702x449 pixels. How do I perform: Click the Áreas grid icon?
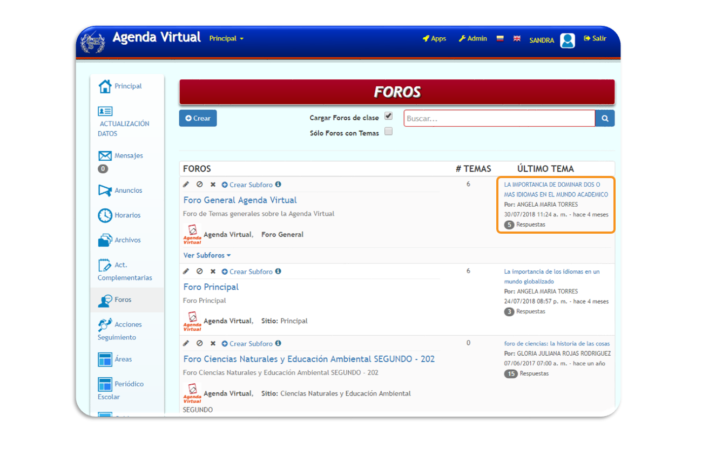click(x=105, y=359)
